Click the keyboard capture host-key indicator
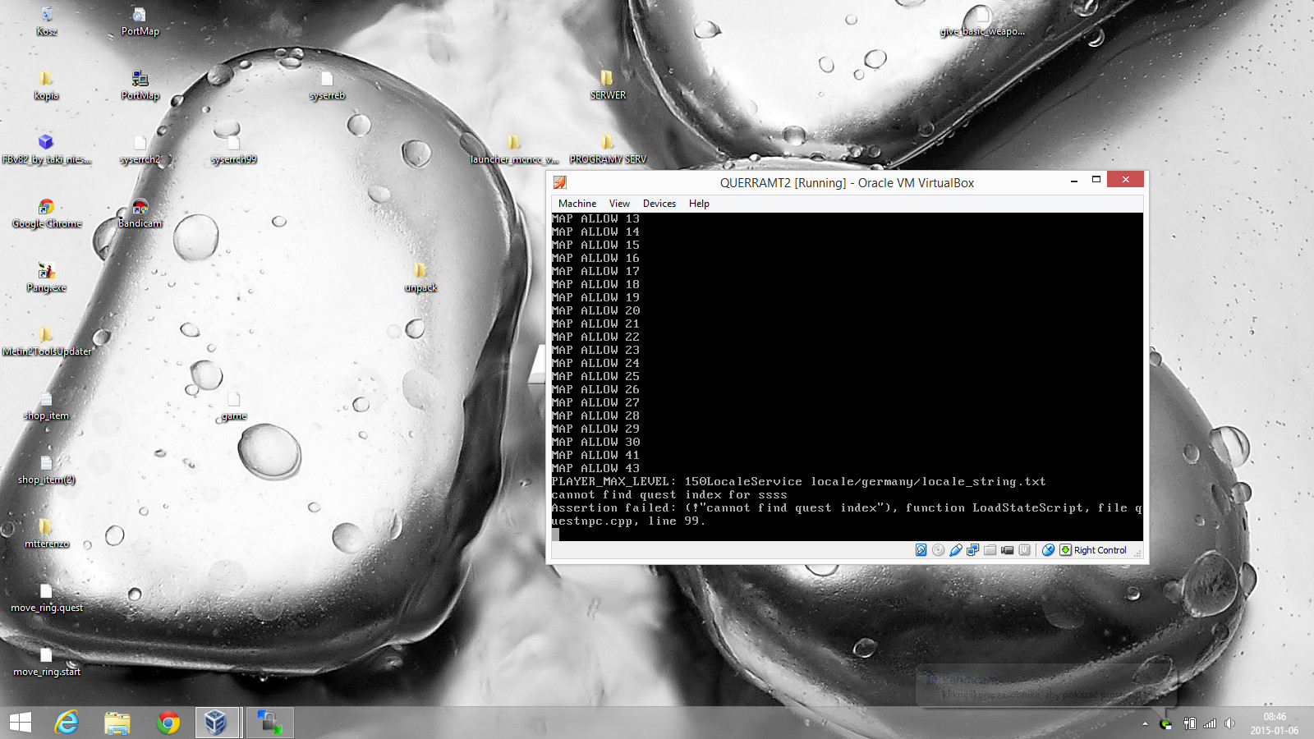Image resolution: width=1314 pixels, height=739 pixels. click(1065, 550)
